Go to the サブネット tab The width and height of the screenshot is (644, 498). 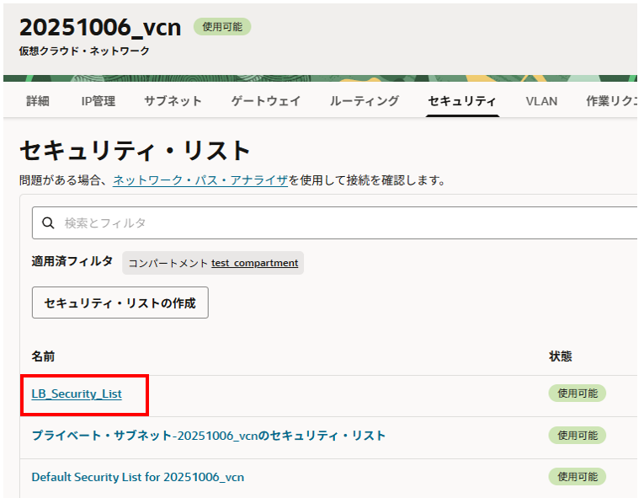(173, 101)
